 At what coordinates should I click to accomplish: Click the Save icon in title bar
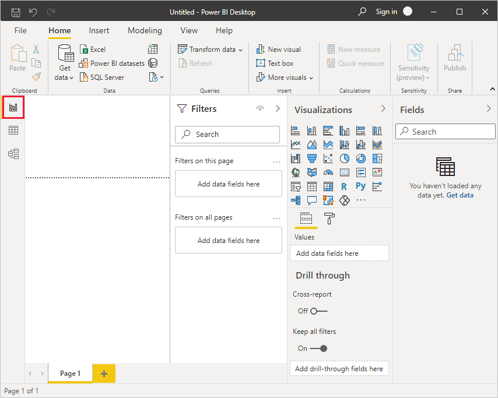[x=16, y=12]
